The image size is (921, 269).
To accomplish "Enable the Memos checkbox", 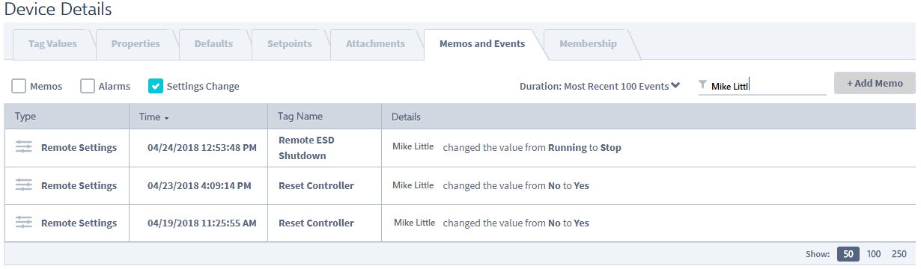I will (x=19, y=86).
